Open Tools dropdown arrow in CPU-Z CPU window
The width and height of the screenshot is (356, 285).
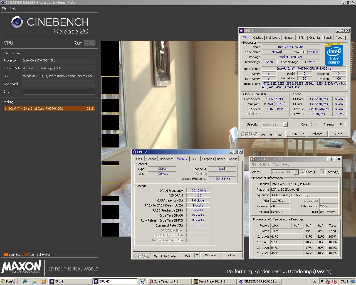(x=303, y=134)
